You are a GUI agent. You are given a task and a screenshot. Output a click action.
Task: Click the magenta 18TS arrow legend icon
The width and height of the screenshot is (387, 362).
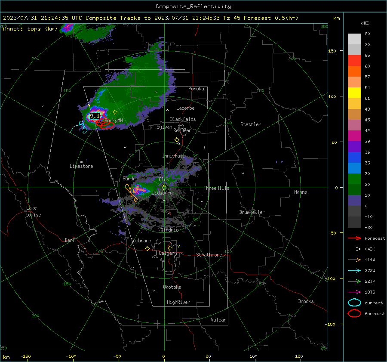[354, 292]
